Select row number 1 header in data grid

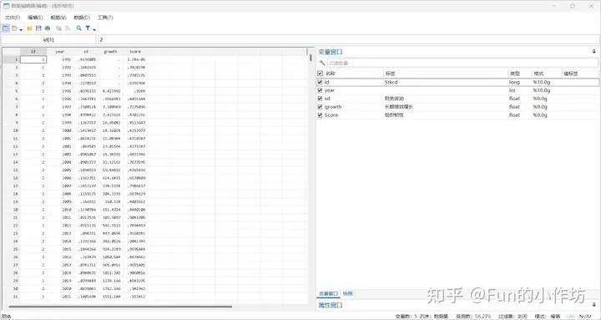[11, 59]
